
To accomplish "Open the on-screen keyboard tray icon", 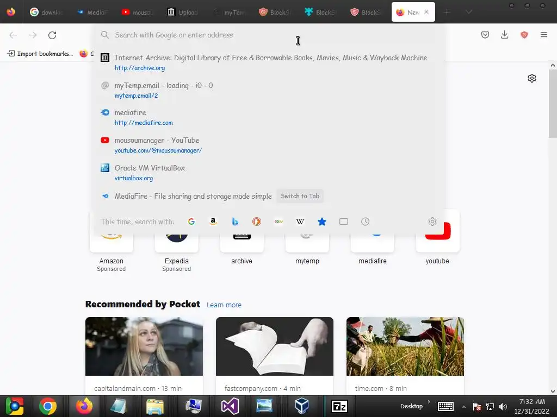I will [x=445, y=406].
